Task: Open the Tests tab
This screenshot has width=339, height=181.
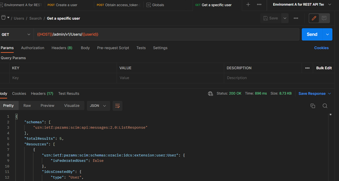Action: pos(141,48)
